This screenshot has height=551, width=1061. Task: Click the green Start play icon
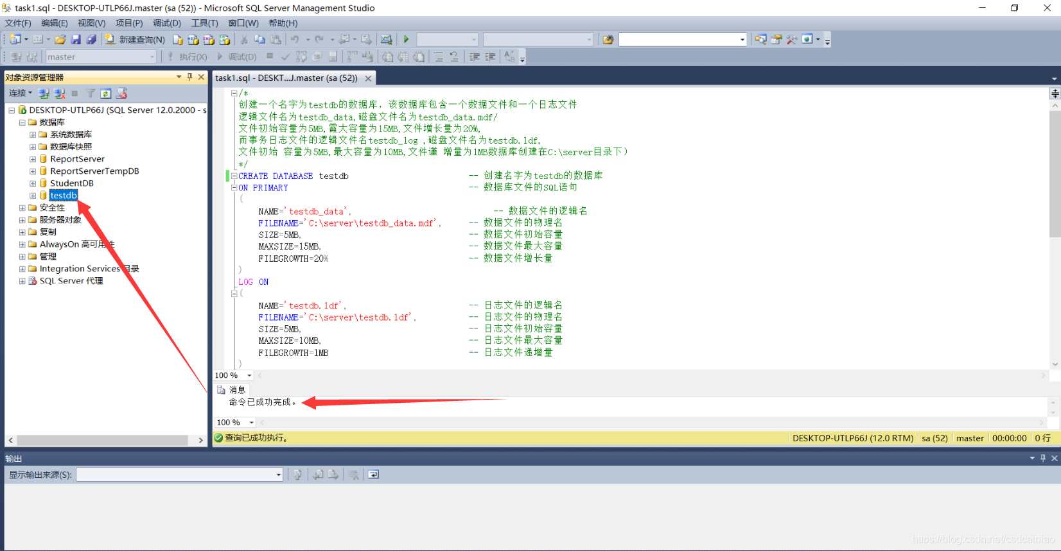coord(406,39)
